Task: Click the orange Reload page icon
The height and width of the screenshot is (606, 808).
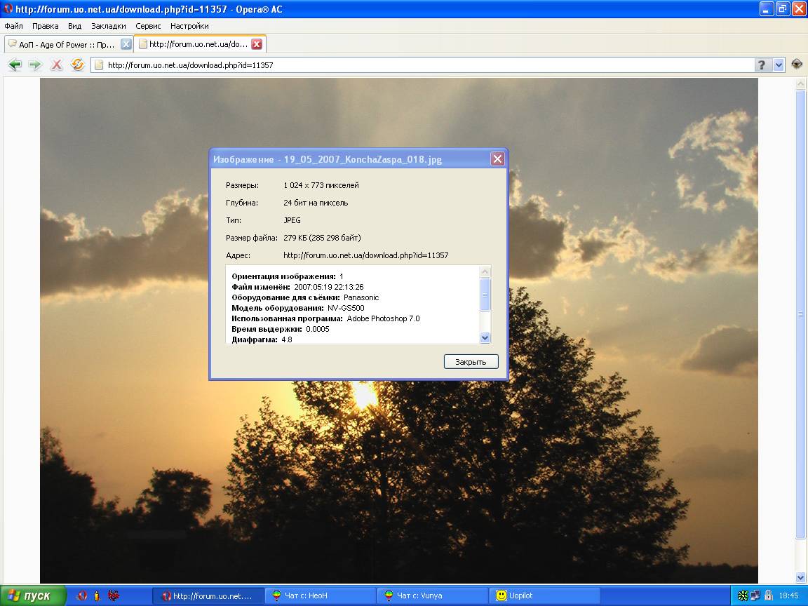Action: (78, 65)
